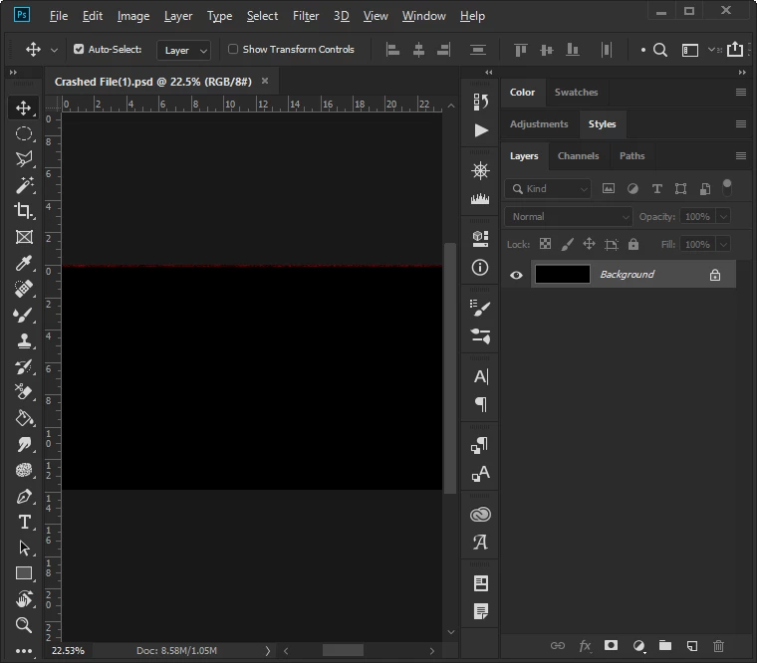Switch to the Swatches tab

point(576,93)
